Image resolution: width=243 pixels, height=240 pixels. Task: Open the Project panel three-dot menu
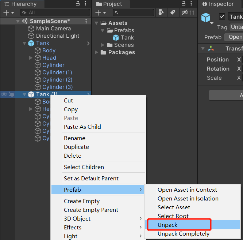pos(191,3)
